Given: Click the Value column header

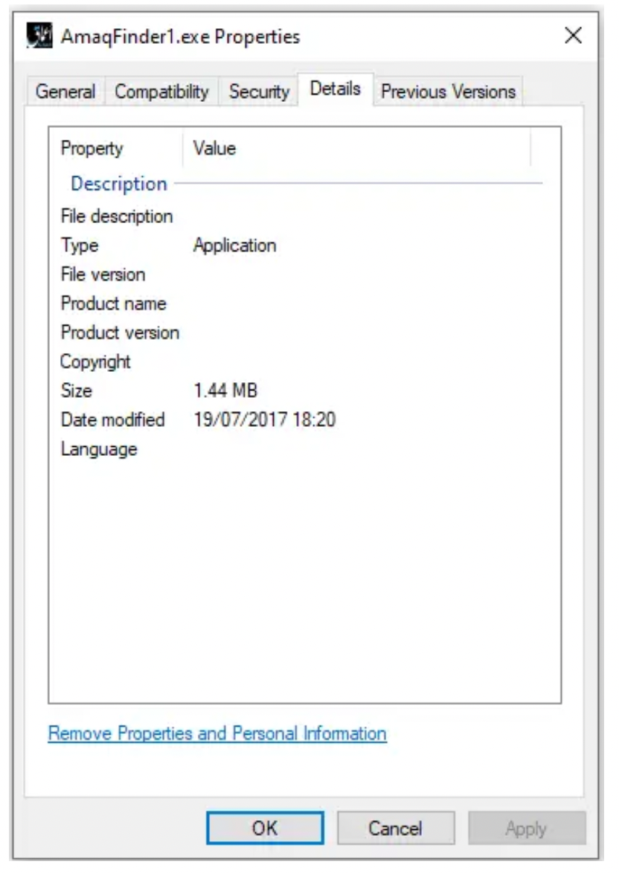Looking at the screenshot, I should point(356,148).
